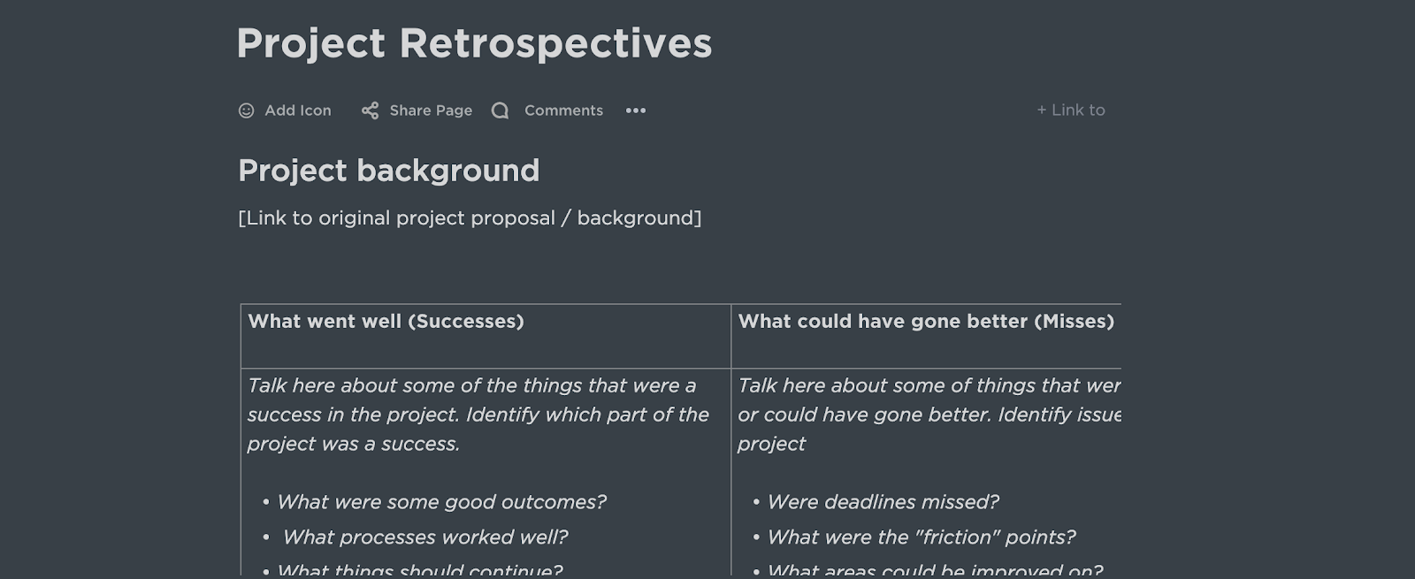Click the "What were some good outcomes?" bullet

[x=441, y=502]
